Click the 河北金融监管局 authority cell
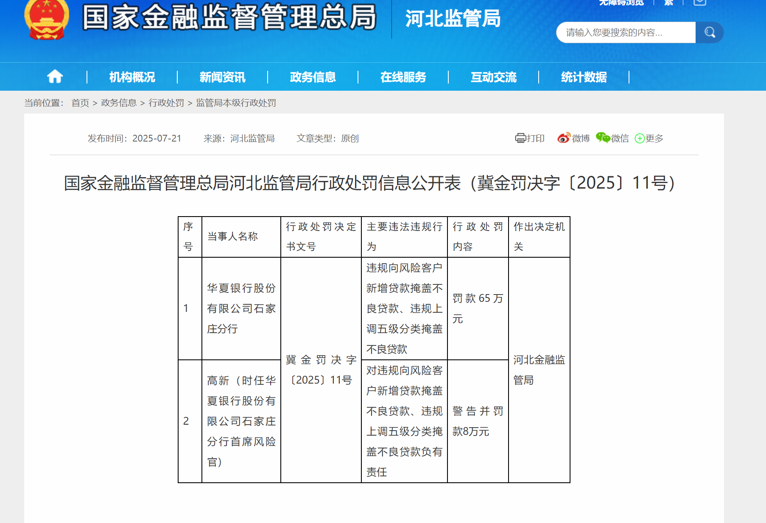The image size is (766, 523). click(x=539, y=370)
